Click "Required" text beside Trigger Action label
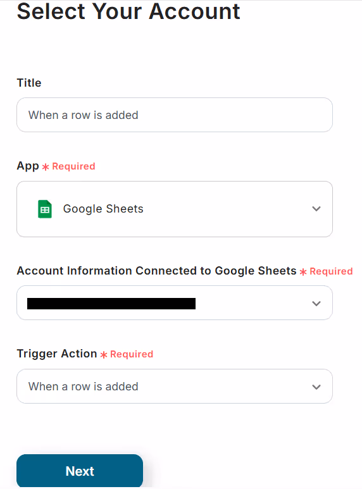362x489 pixels. 132,354
